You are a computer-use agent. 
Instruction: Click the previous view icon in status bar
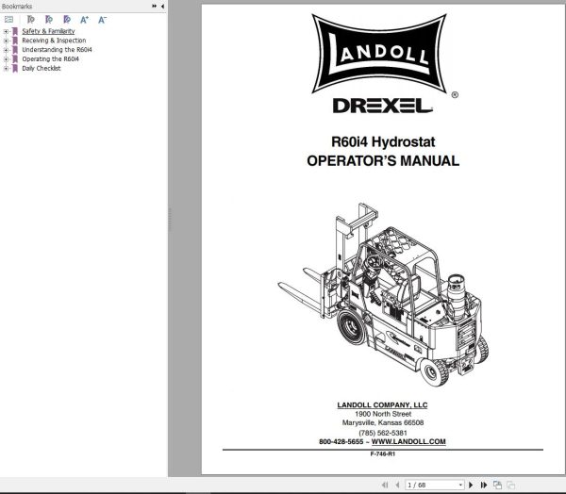click(x=497, y=485)
